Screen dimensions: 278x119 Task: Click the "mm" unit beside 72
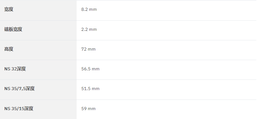pyautogui.click(x=92, y=49)
